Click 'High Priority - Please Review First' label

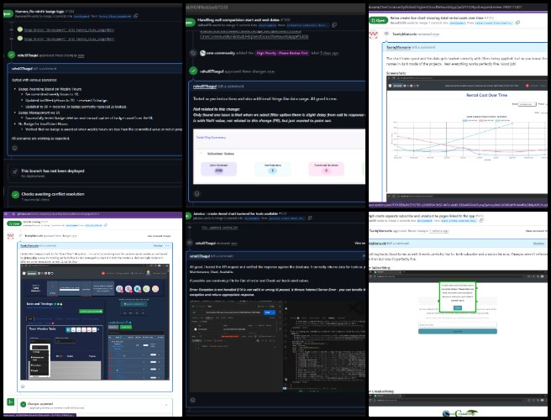pos(282,53)
